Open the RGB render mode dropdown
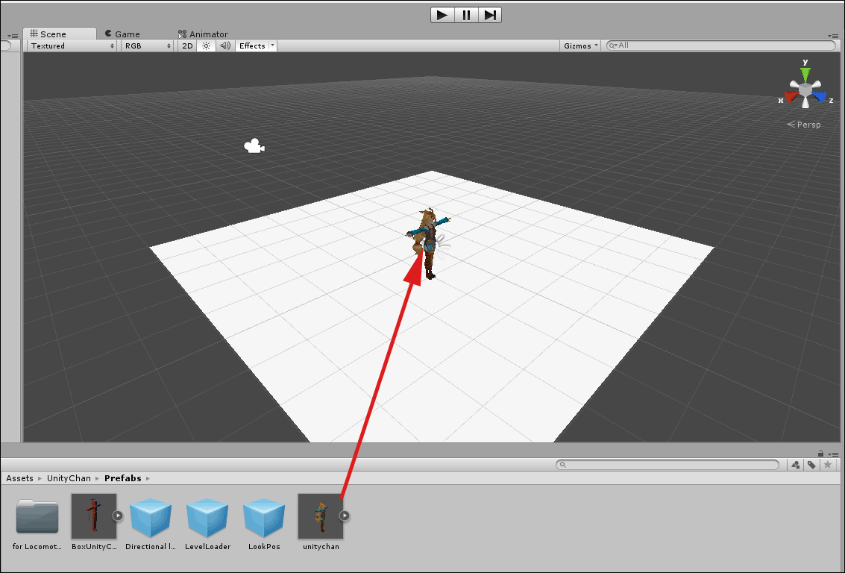 148,46
